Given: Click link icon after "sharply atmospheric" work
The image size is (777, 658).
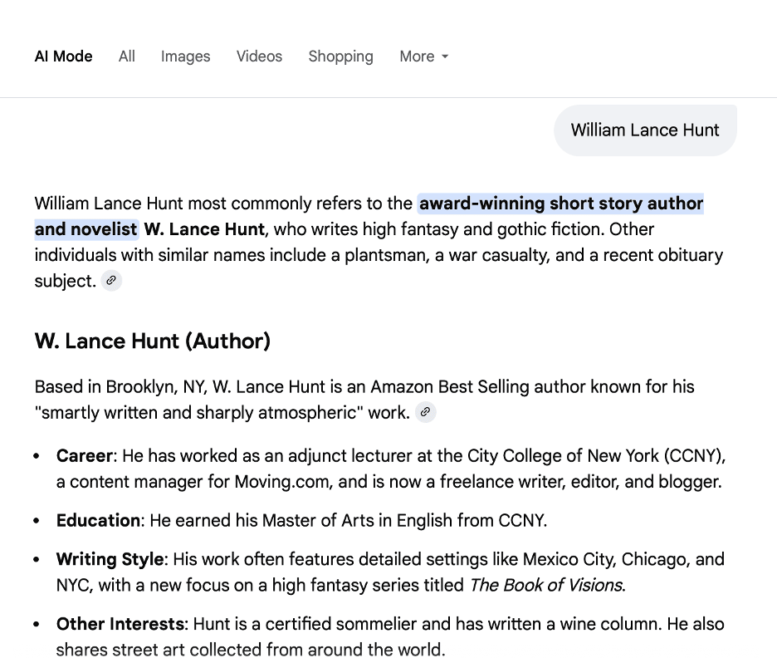Looking at the screenshot, I should pyautogui.click(x=426, y=412).
